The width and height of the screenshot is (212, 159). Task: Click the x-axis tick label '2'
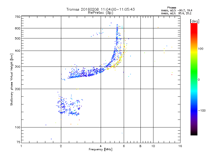point(61,146)
